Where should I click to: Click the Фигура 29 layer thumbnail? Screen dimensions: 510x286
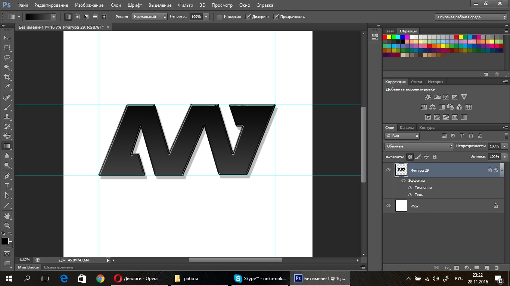[x=401, y=170]
